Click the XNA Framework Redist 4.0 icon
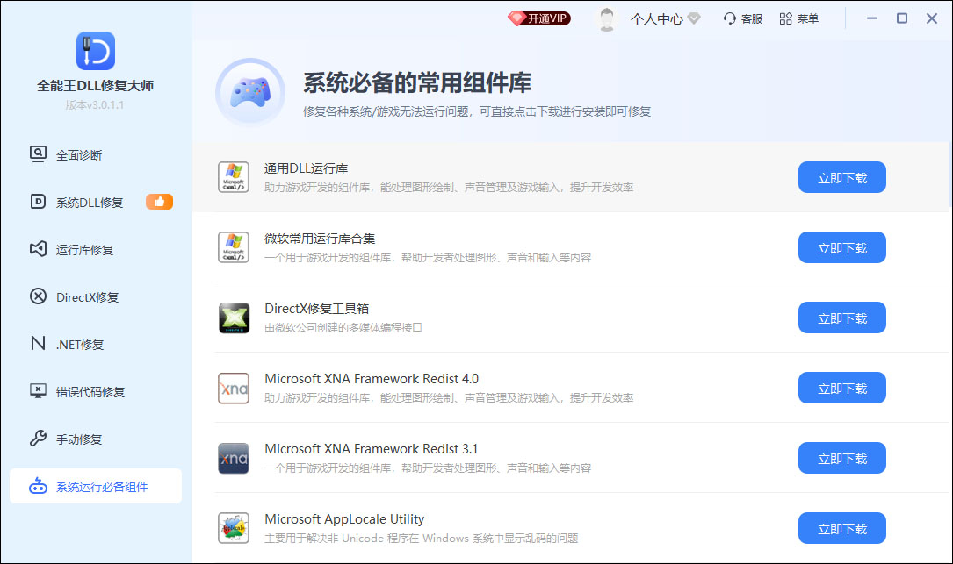 click(x=234, y=388)
